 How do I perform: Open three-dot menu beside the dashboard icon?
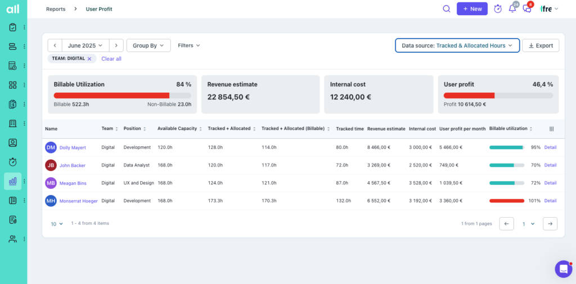coord(24,85)
